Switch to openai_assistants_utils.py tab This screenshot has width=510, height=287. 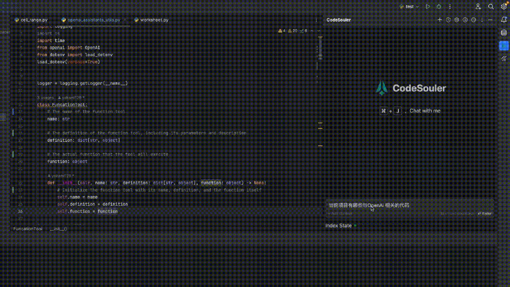pos(91,20)
